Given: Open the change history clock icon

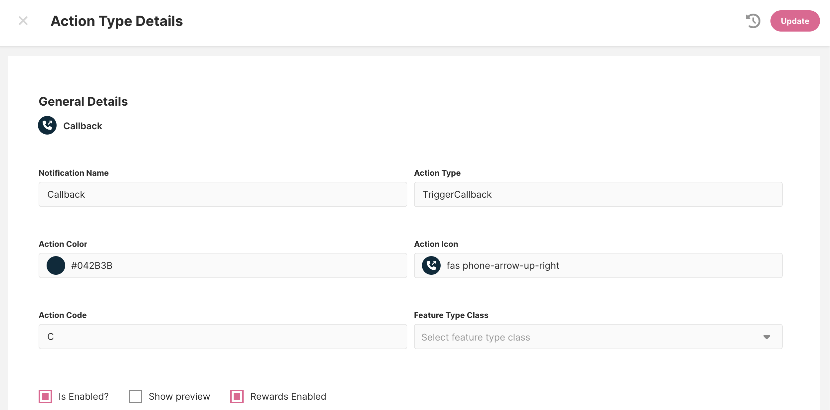Looking at the screenshot, I should tap(753, 21).
